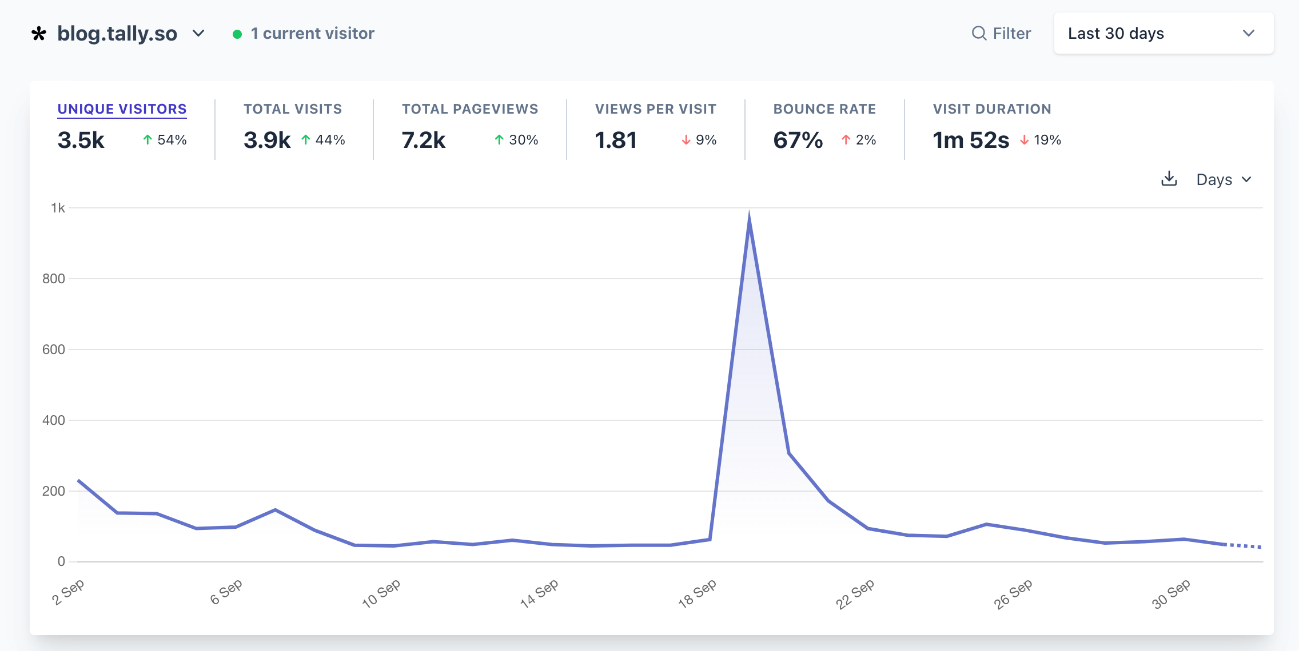Click the Tally asterisk site logo
The image size is (1299, 651).
(x=38, y=34)
